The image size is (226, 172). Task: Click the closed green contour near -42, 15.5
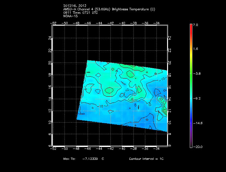[x=109, y=90]
